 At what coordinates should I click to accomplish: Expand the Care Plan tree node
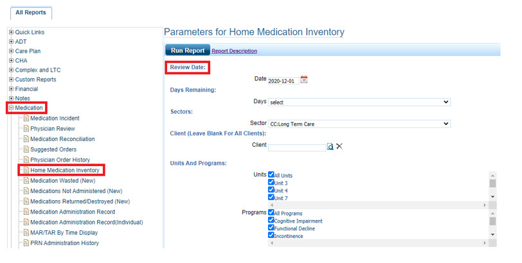click(x=11, y=51)
